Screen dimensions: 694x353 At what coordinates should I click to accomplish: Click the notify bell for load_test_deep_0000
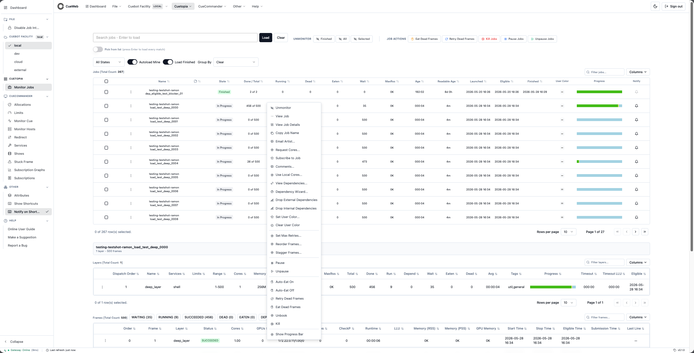pyautogui.click(x=636, y=106)
